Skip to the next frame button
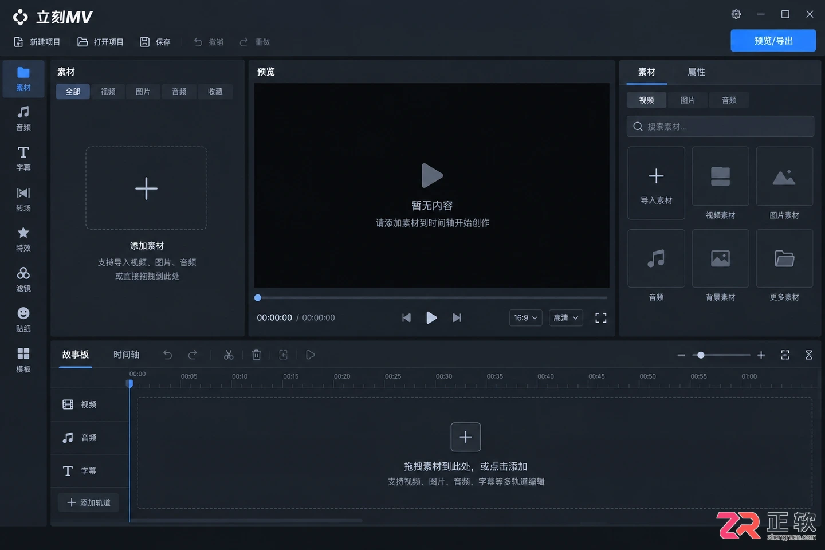Image resolution: width=825 pixels, height=550 pixels. pos(457,318)
